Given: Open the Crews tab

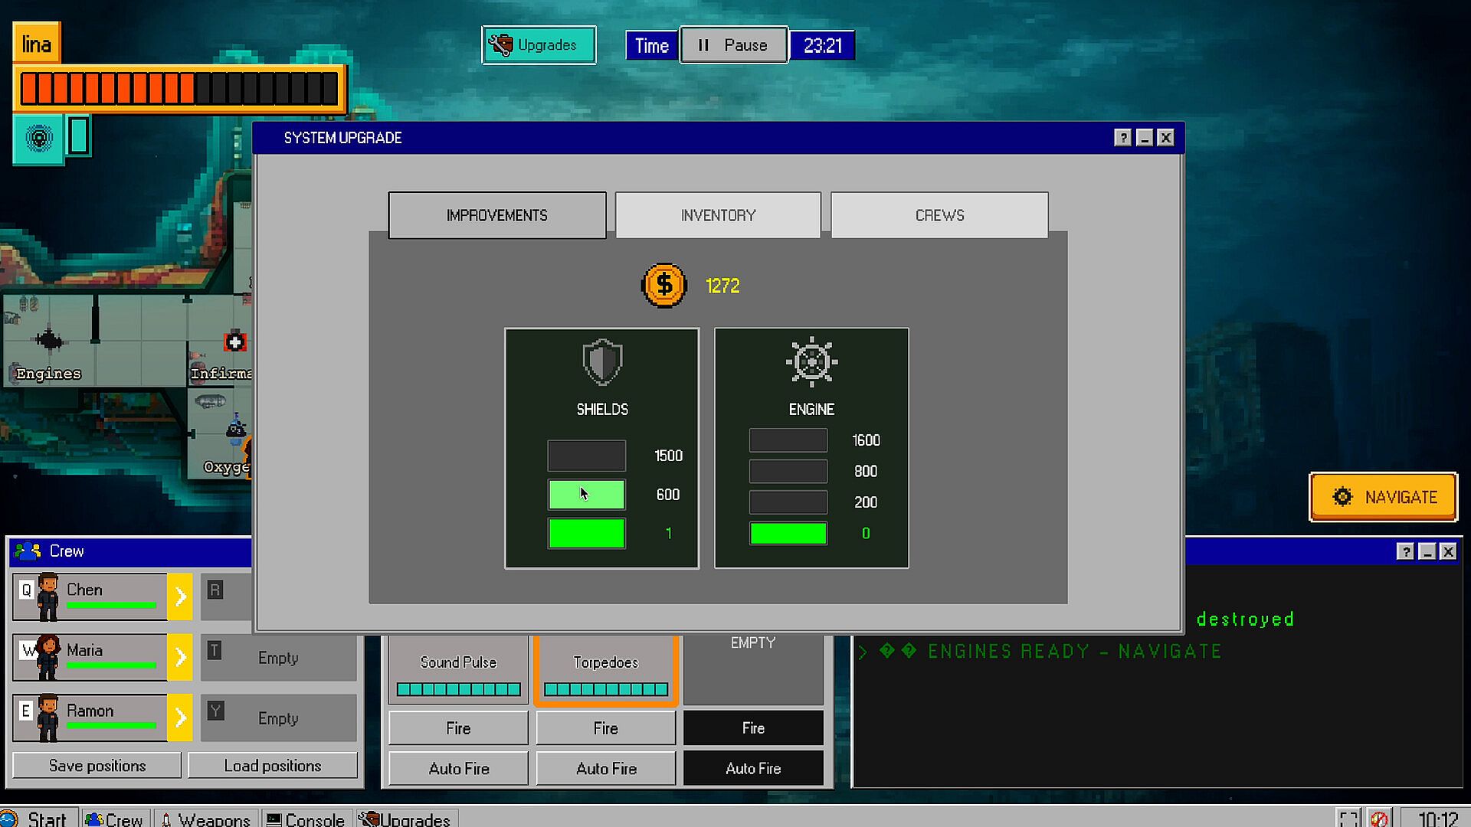Looking at the screenshot, I should [x=939, y=215].
